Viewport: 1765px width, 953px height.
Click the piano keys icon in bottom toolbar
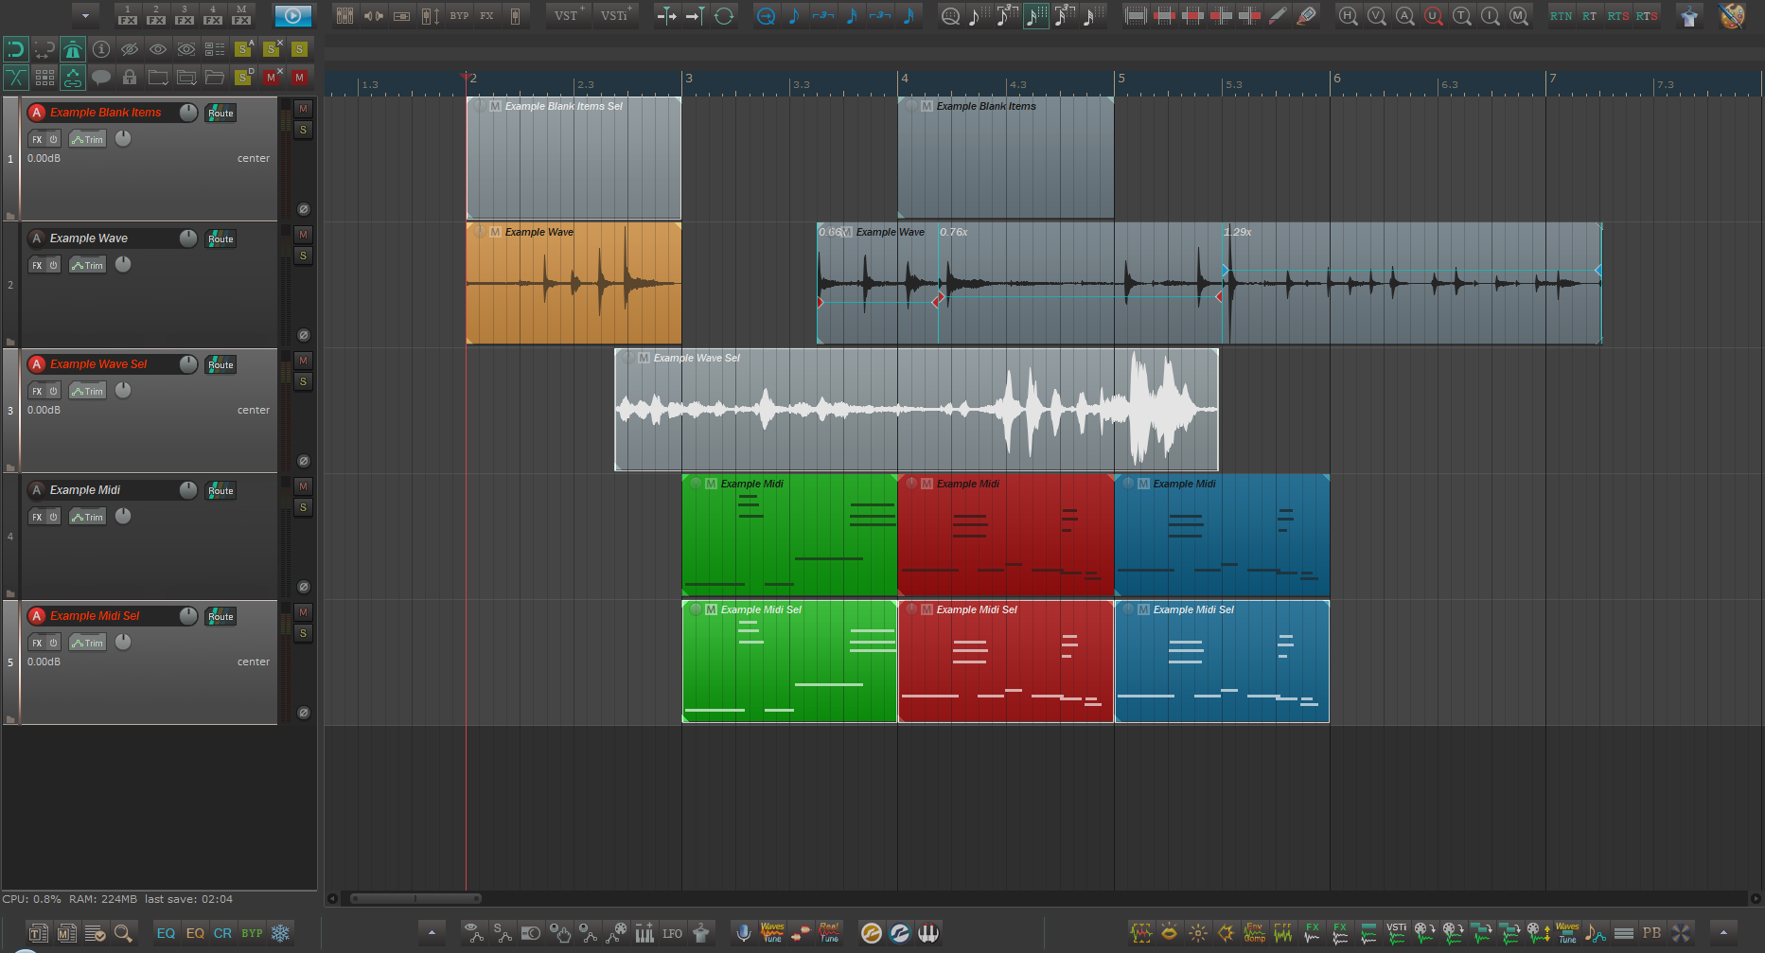point(928,933)
